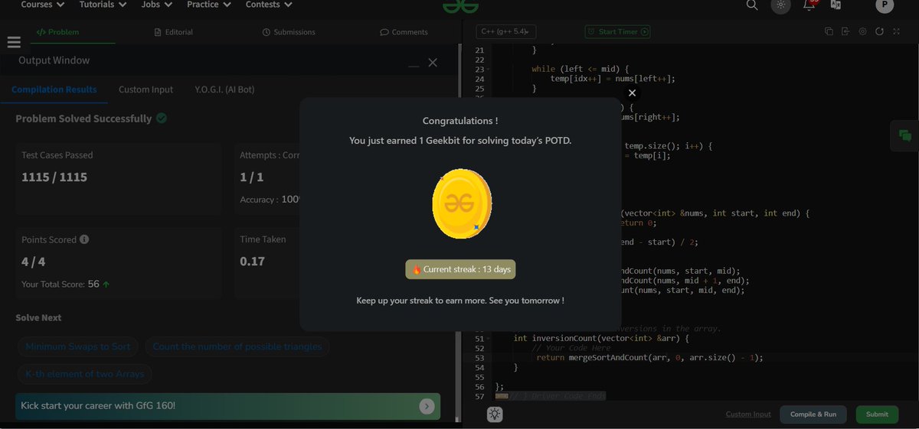Open the editor settings gear icon

pyautogui.click(x=862, y=31)
